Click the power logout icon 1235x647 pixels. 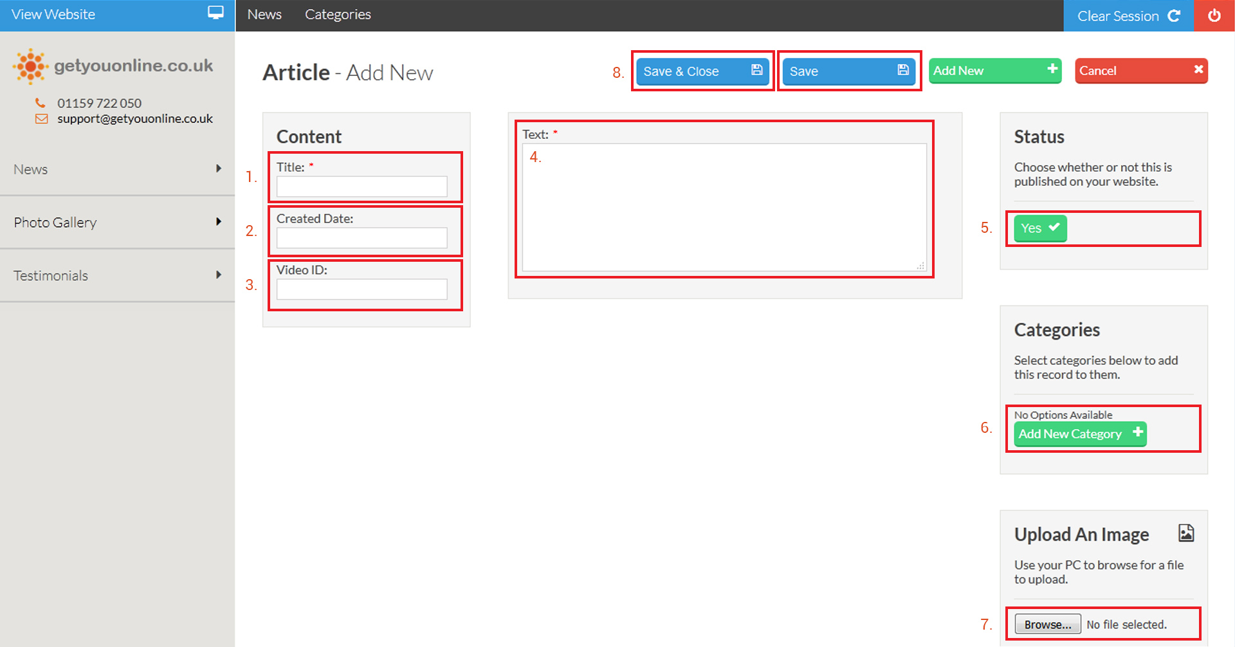pyautogui.click(x=1214, y=15)
